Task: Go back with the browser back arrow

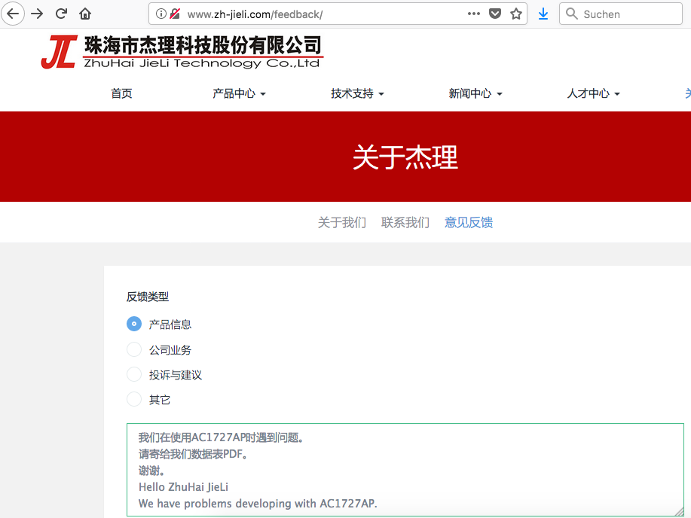Action: pos(13,14)
